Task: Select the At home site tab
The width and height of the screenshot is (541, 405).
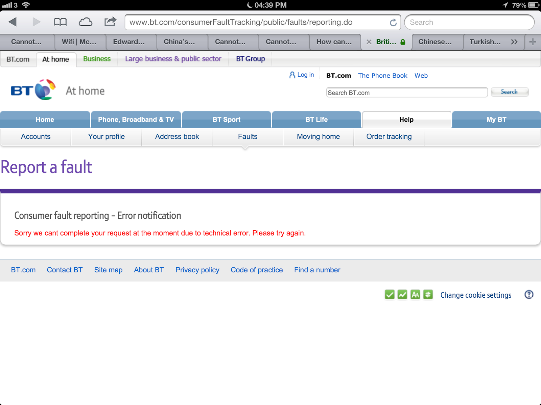Action: 56,59
